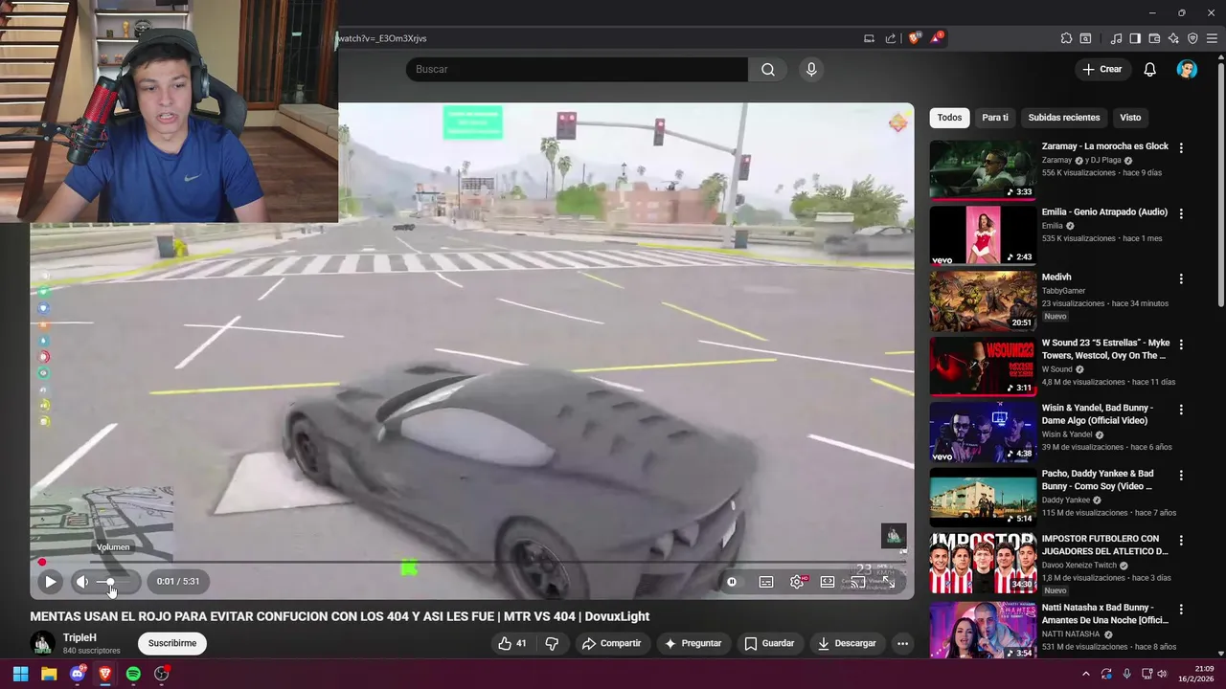1226x689 pixels.
Task: Enter fullscreen mode
Action: [889, 582]
